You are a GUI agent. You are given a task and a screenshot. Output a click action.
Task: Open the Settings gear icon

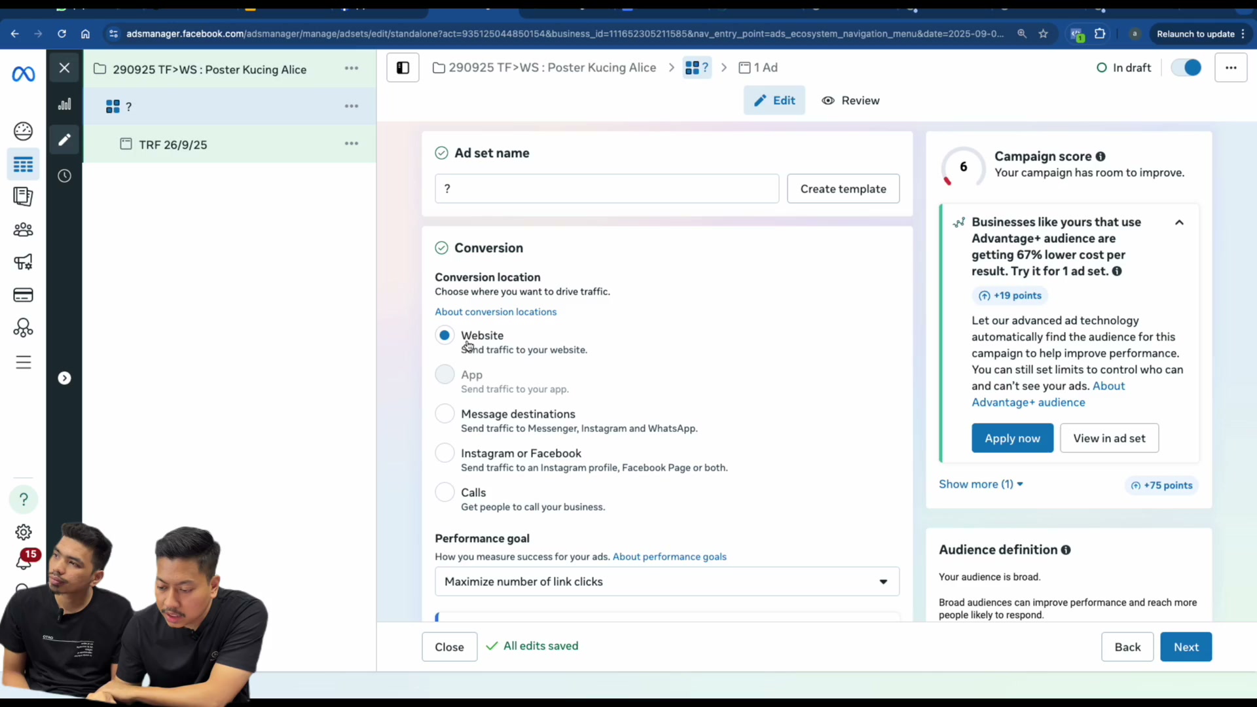[x=24, y=532]
